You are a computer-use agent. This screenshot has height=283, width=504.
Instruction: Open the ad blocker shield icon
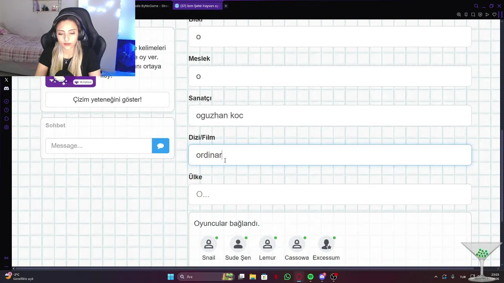(x=480, y=15)
